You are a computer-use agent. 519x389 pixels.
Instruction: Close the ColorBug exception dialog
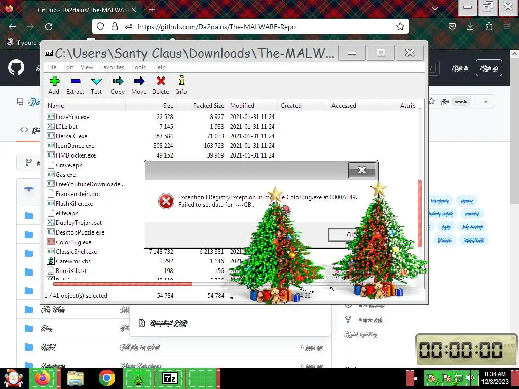pos(362,170)
